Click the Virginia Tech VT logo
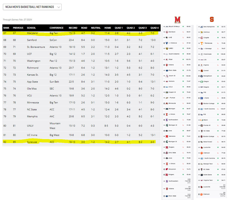 pos(202,180)
